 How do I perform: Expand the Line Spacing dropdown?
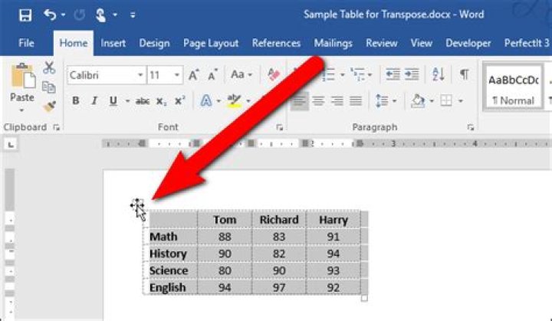pos(394,101)
